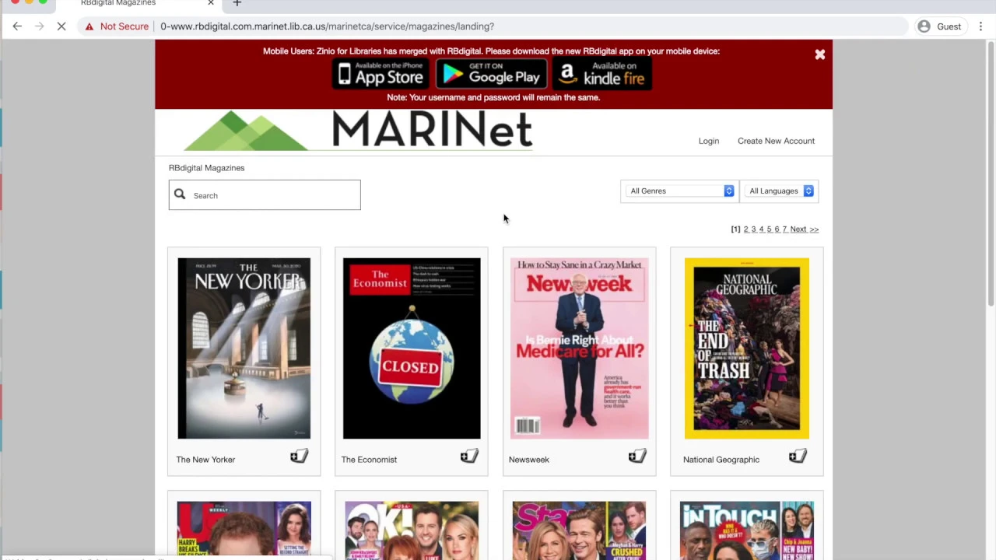The image size is (996, 560).
Task: Click The New Yorker title text
Action: click(x=205, y=460)
